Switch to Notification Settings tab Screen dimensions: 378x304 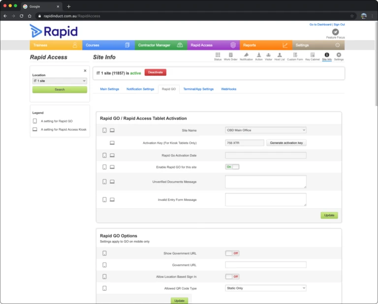click(140, 89)
